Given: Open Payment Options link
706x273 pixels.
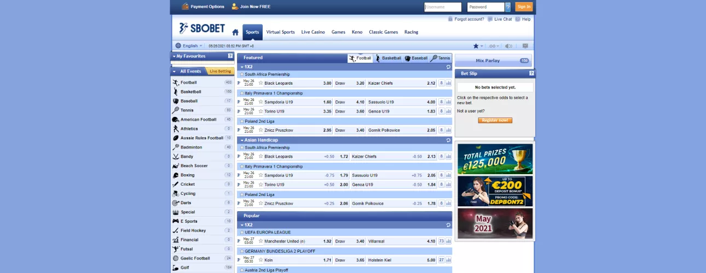Looking at the screenshot, I should [x=203, y=7].
